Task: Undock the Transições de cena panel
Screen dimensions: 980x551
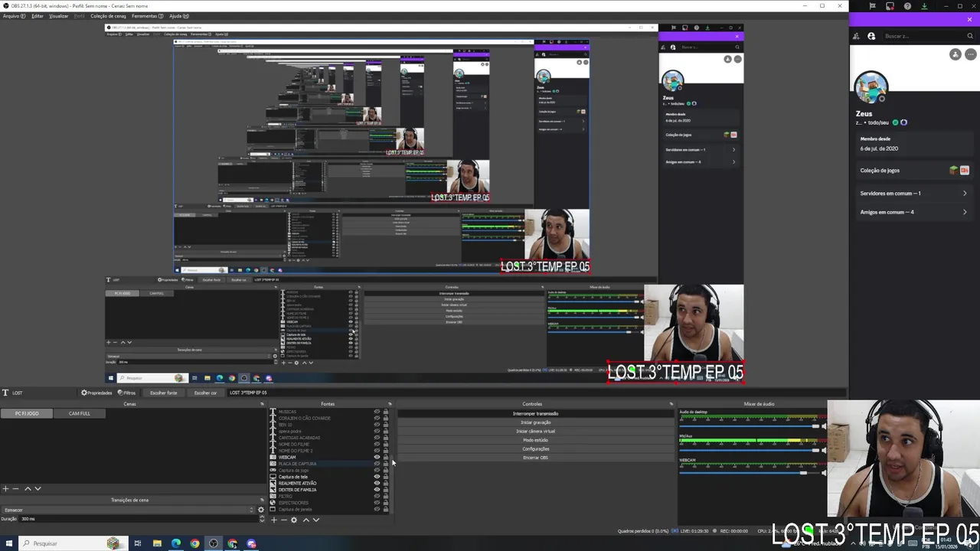Action: 262,500
